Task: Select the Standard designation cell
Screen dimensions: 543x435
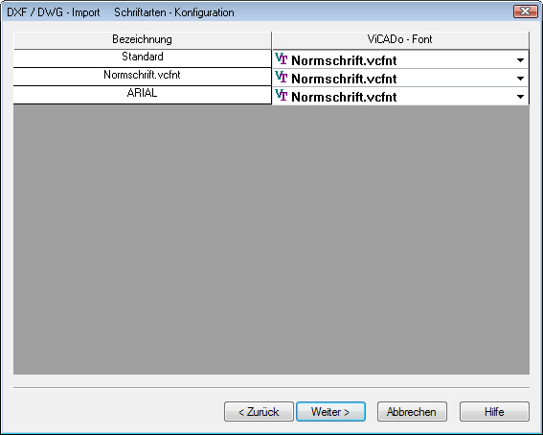Action: [x=143, y=58]
